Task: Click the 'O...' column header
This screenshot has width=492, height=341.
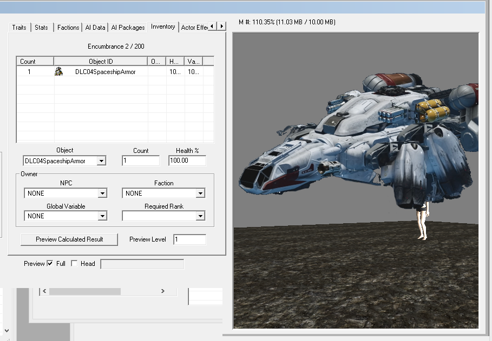Action: 156,62
